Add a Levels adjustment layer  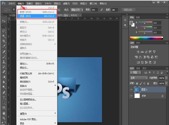pos(142,52)
